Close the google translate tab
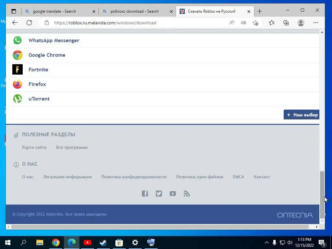 coord(94,11)
